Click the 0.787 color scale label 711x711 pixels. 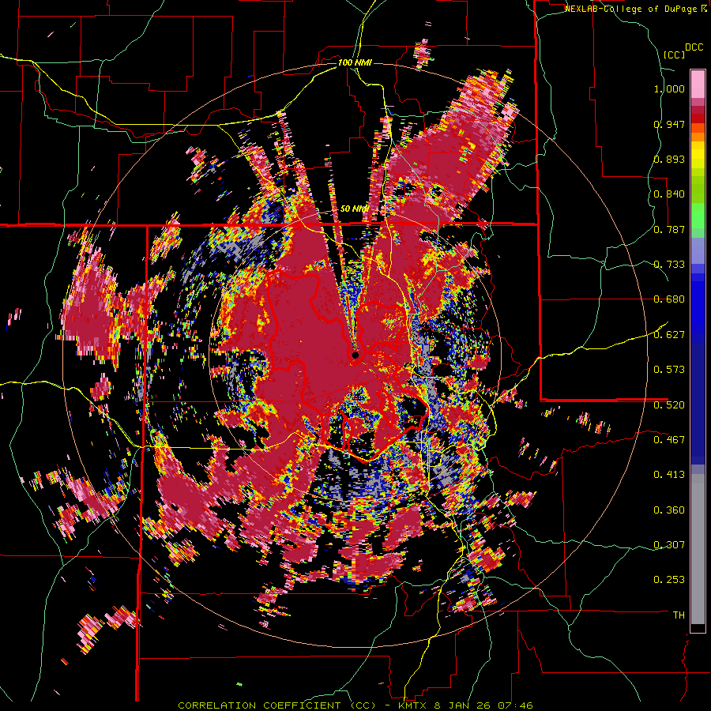(669, 229)
